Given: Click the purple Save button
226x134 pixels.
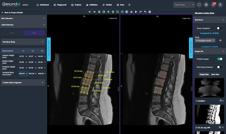Looking at the screenshot, I should click(x=34, y=33).
